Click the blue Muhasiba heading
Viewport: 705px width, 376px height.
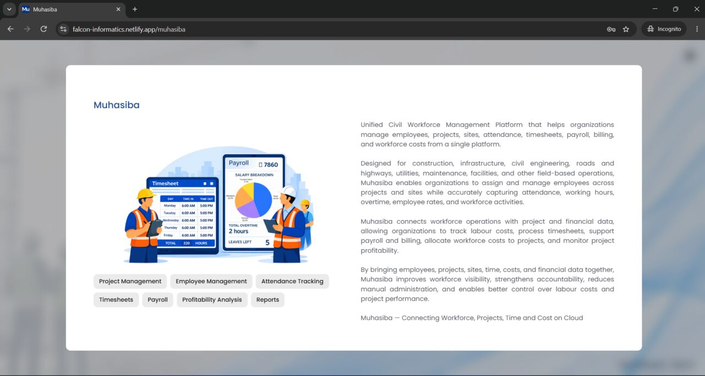[x=117, y=105]
